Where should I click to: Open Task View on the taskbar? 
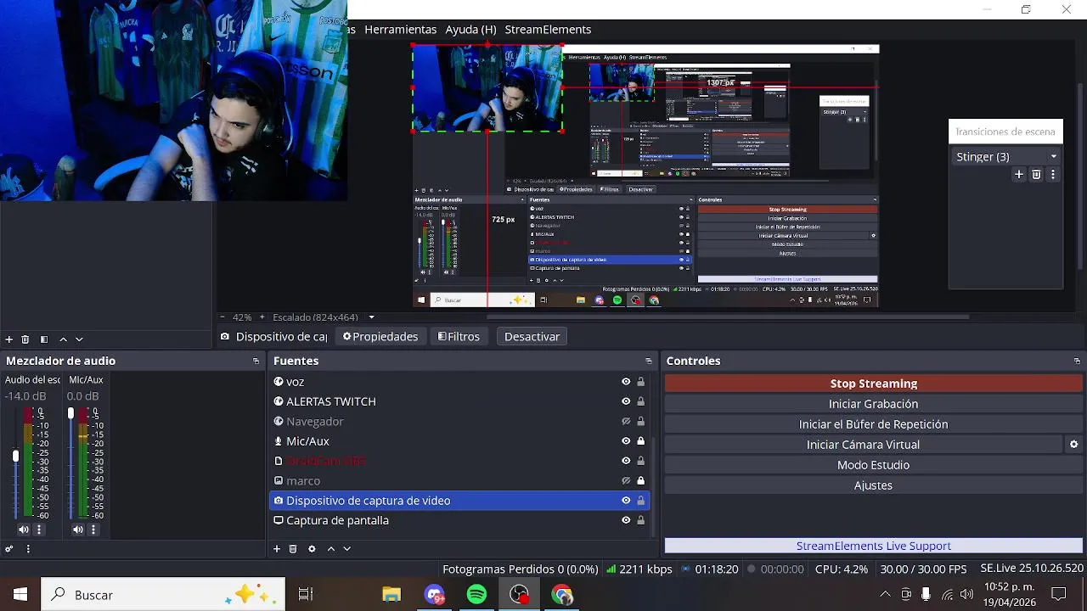tap(306, 594)
